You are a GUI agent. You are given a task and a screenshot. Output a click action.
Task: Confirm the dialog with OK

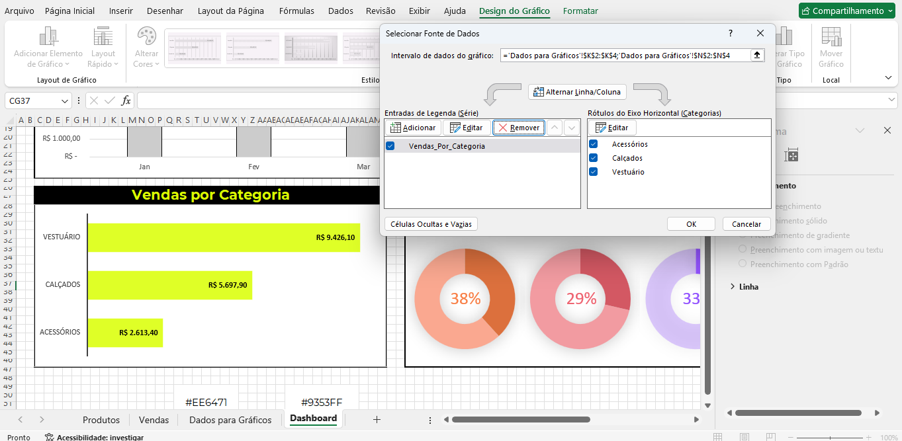[x=691, y=224]
